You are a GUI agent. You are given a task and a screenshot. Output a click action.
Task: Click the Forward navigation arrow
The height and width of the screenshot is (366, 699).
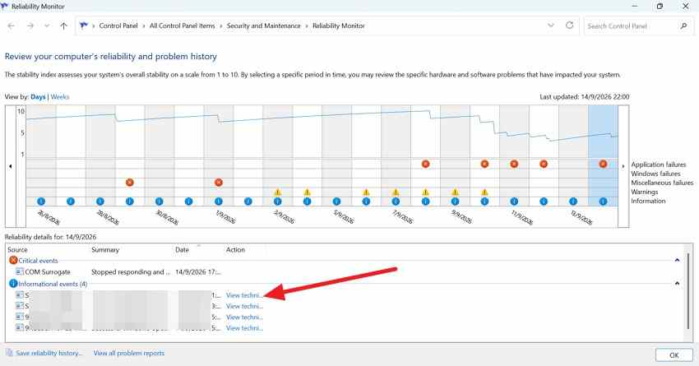[30, 25]
